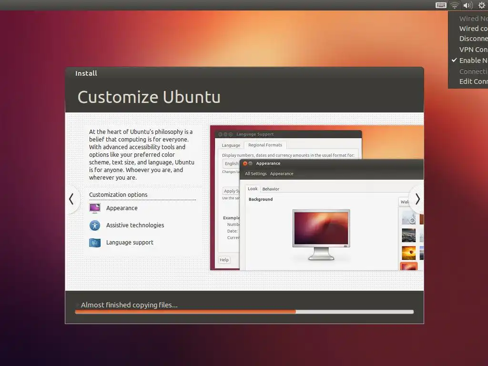Viewport: 488px width, 366px height.
Task: Click the Appearance monitor icon
Action: [95, 208]
